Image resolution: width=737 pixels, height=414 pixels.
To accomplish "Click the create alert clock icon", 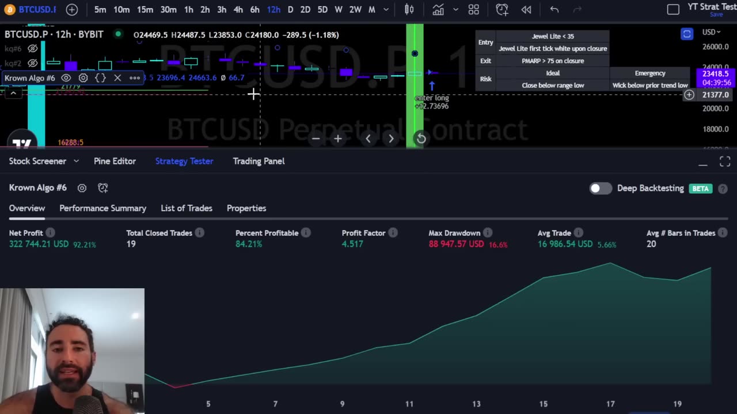I will tap(502, 10).
